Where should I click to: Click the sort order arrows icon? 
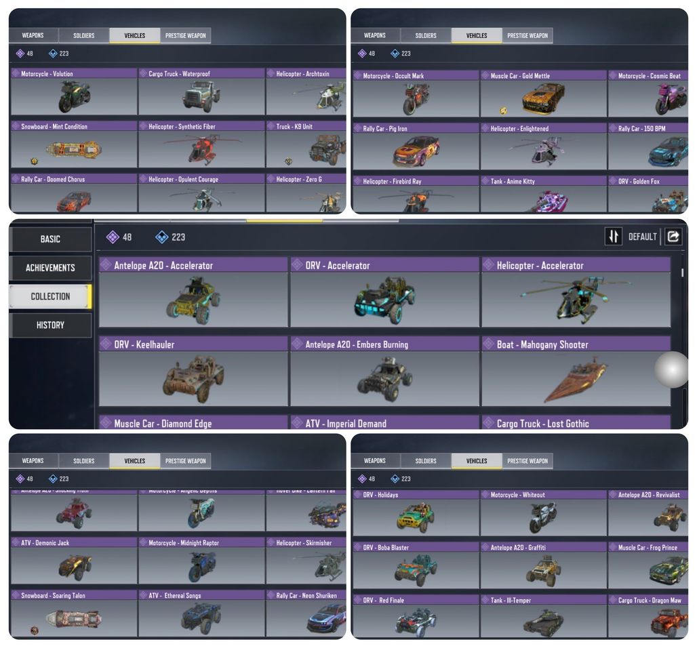tap(614, 237)
